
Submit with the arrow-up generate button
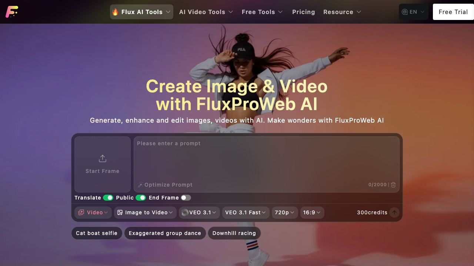point(394,212)
